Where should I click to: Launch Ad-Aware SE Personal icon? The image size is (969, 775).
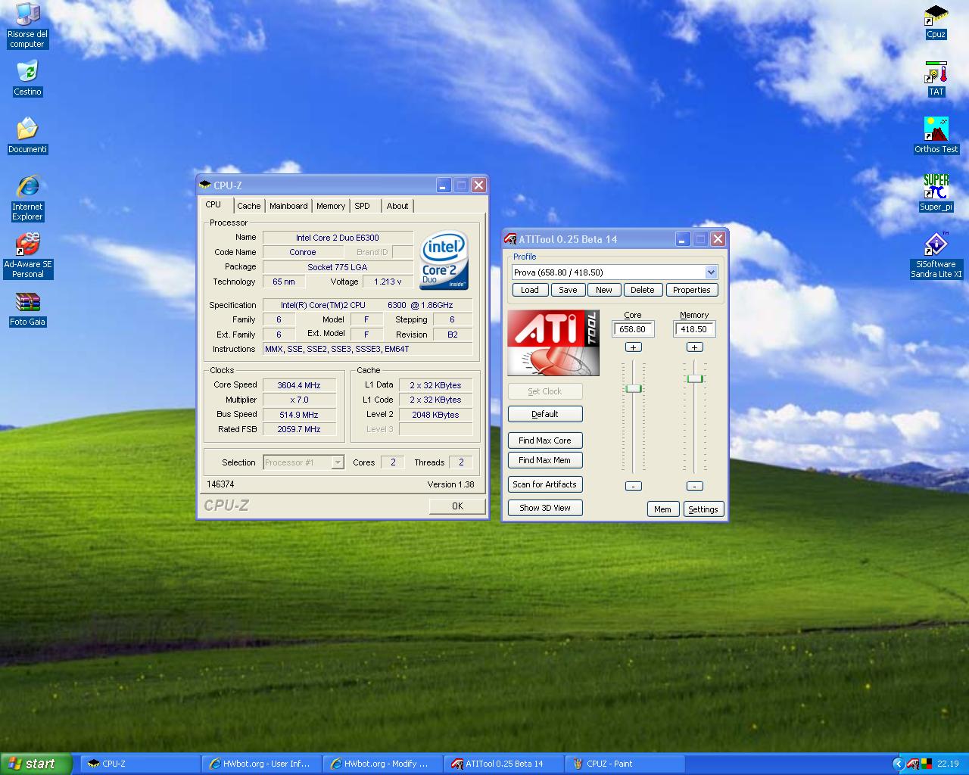pyautogui.click(x=27, y=256)
